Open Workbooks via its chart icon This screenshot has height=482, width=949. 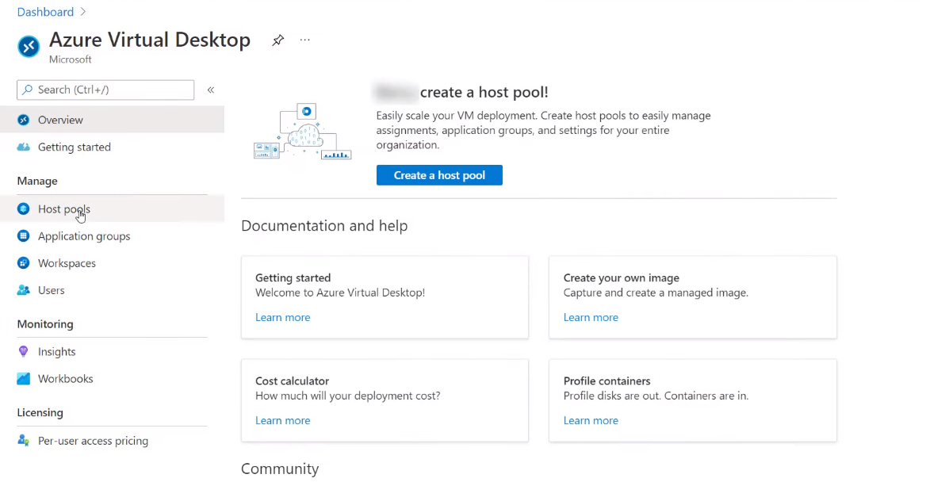24,379
